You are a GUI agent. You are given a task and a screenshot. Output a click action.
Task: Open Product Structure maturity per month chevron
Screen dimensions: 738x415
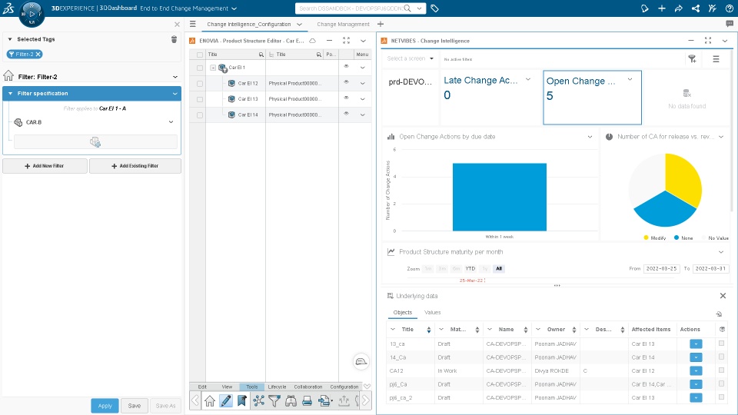point(721,252)
